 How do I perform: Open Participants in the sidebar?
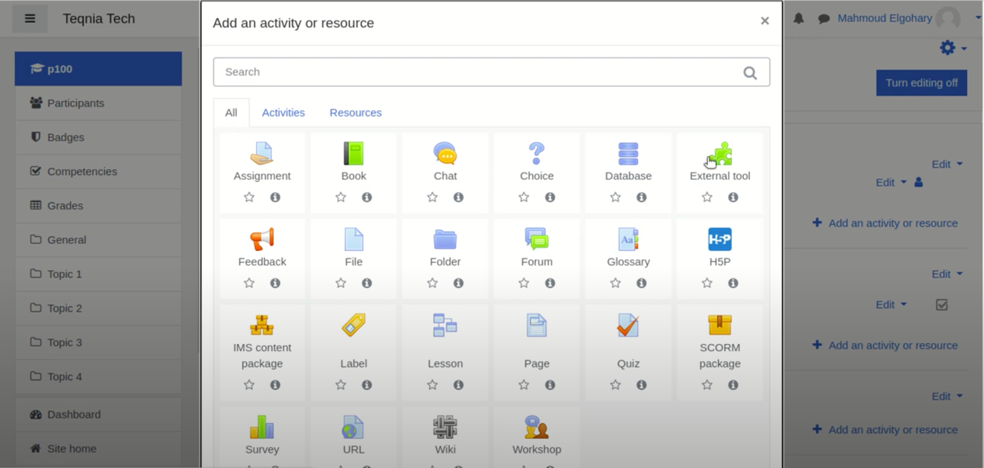(98, 103)
